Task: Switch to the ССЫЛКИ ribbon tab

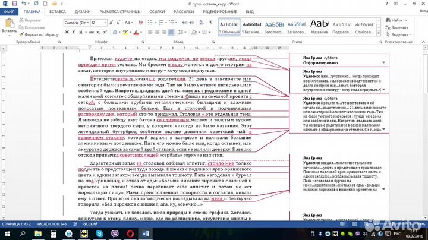Action: [157, 11]
